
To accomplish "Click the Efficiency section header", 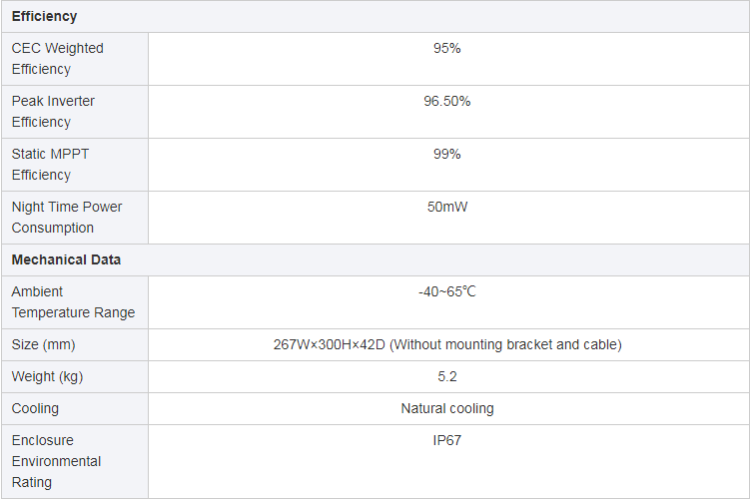I will [x=44, y=16].
